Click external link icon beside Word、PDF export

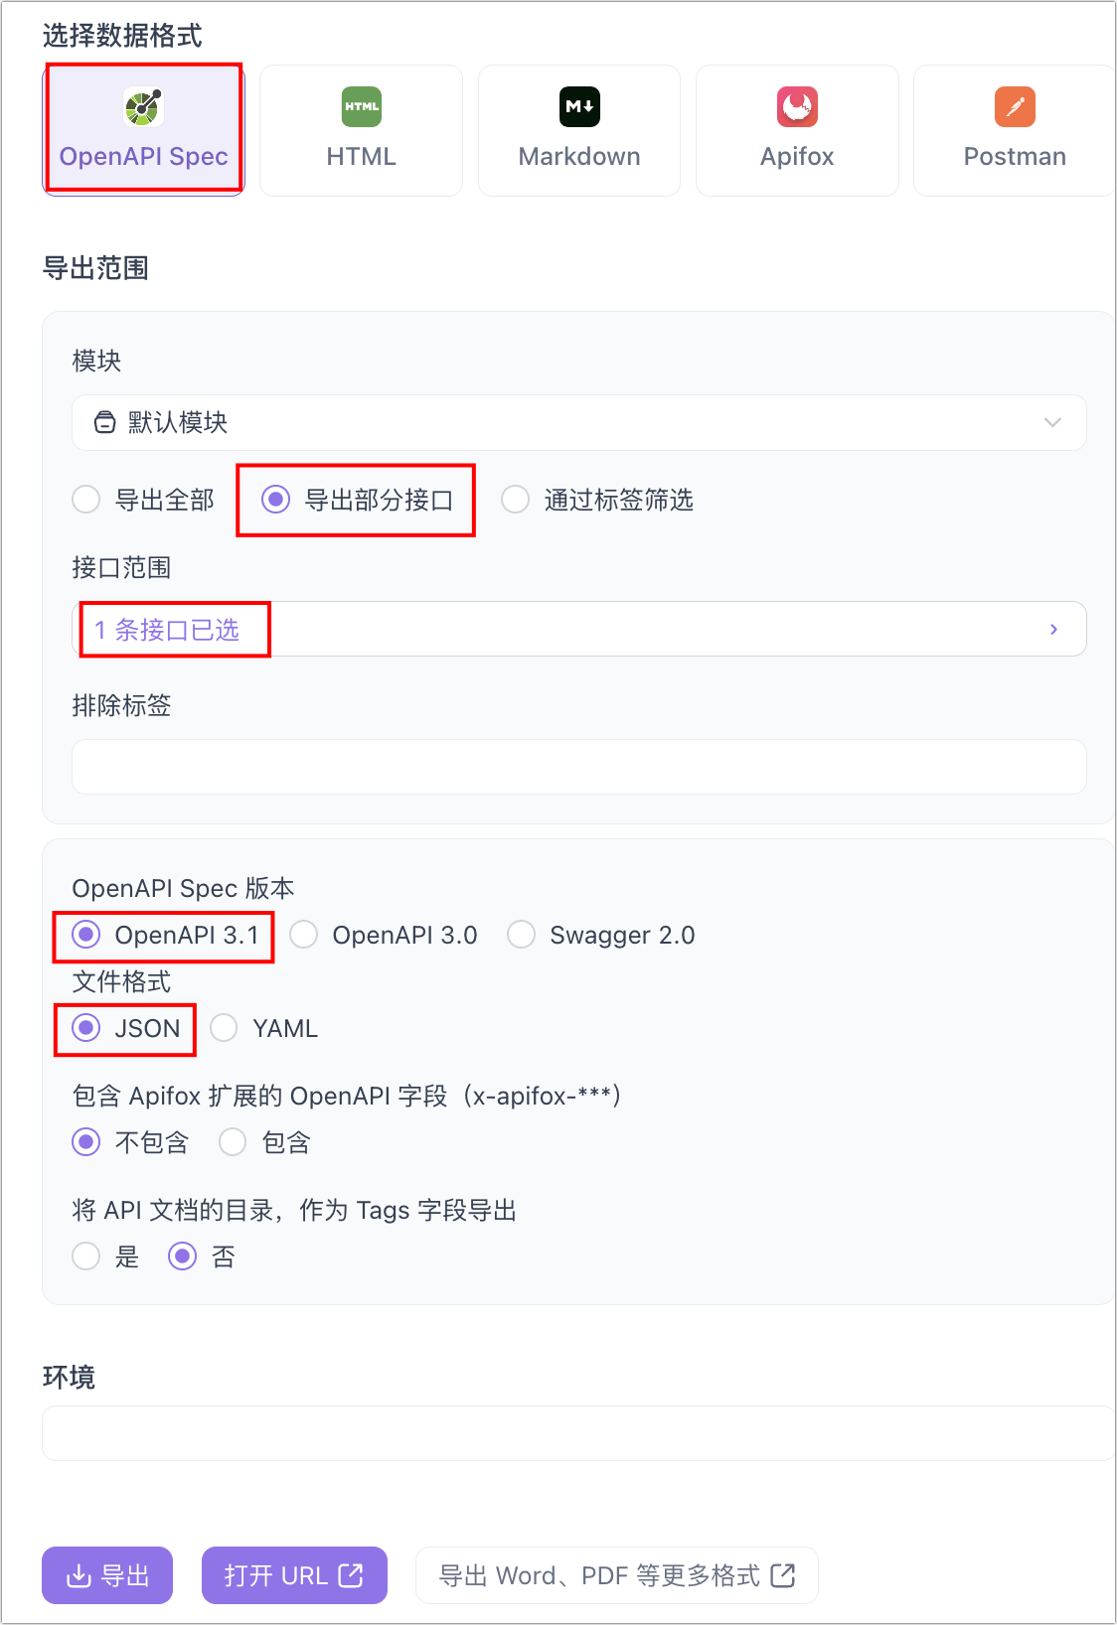783,1575
